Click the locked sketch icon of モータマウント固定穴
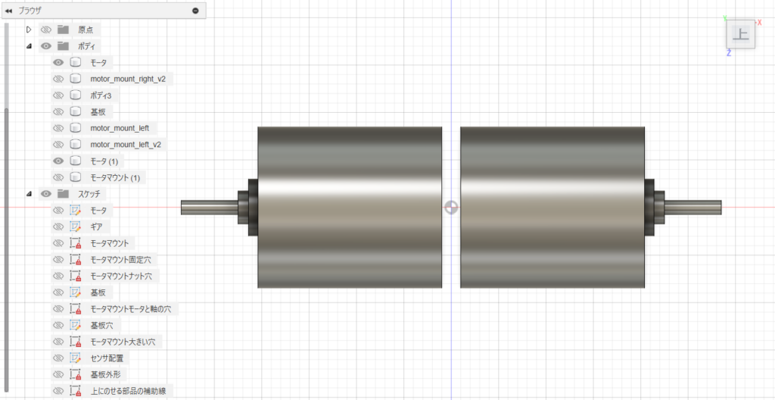775x400 pixels. pos(75,260)
